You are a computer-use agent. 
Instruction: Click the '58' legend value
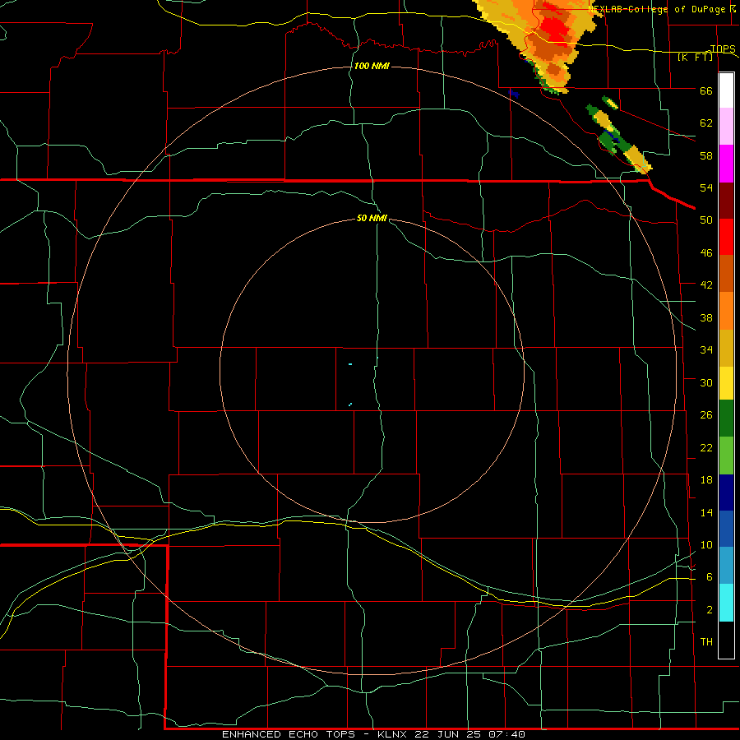tap(706, 155)
